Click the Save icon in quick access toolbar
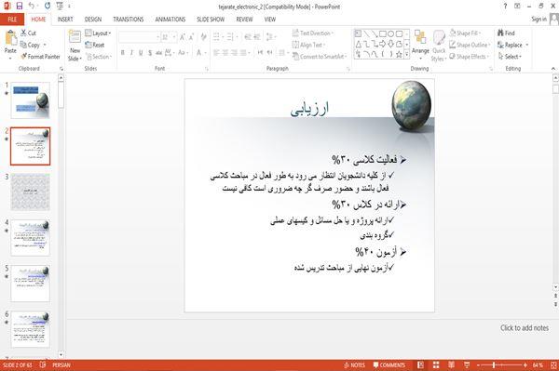This screenshot has height=371, width=559. tap(20, 6)
